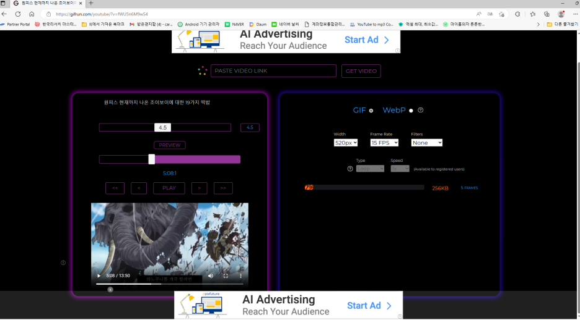
Task: Click the 256KB file size text
Action: (x=440, y=188)
